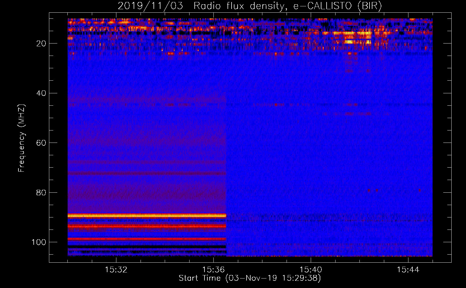Click the 15:36 time tick label
The image size is (466, 288).
[213, 270]
